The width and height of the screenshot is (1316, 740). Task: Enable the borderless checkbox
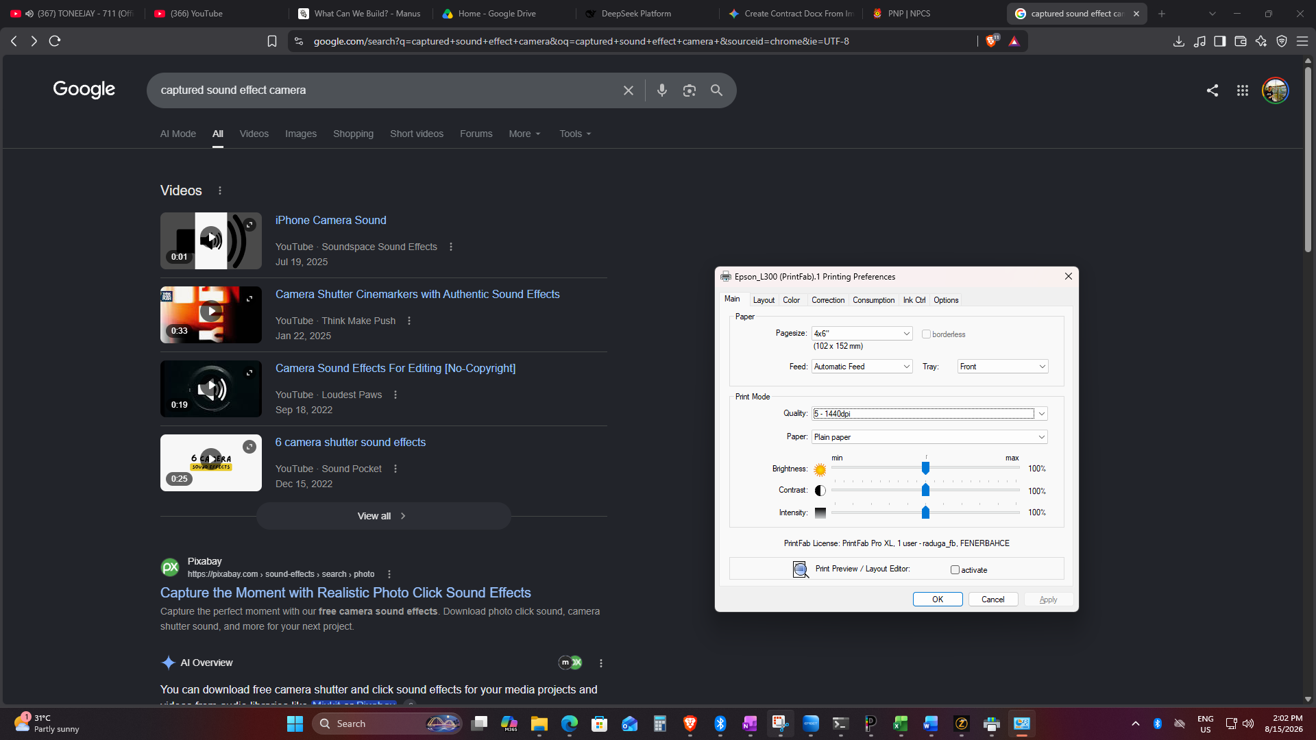[926, 334]
